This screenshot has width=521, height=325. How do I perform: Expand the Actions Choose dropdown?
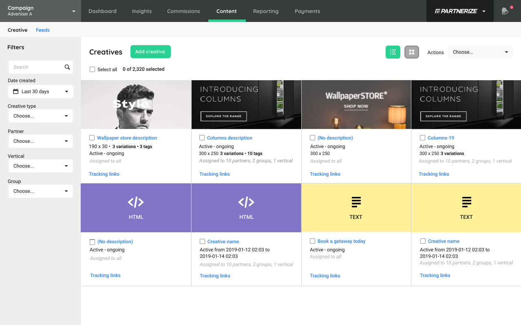[x=480, y=52]
